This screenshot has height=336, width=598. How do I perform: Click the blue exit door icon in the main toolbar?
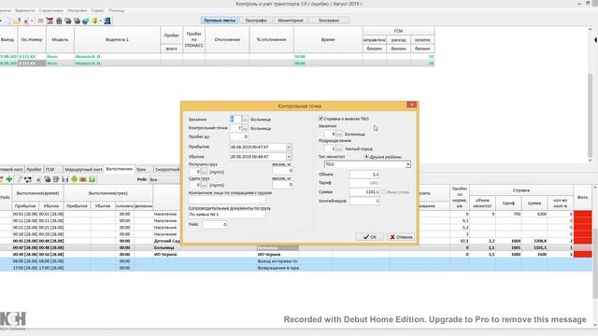point(107,21)
